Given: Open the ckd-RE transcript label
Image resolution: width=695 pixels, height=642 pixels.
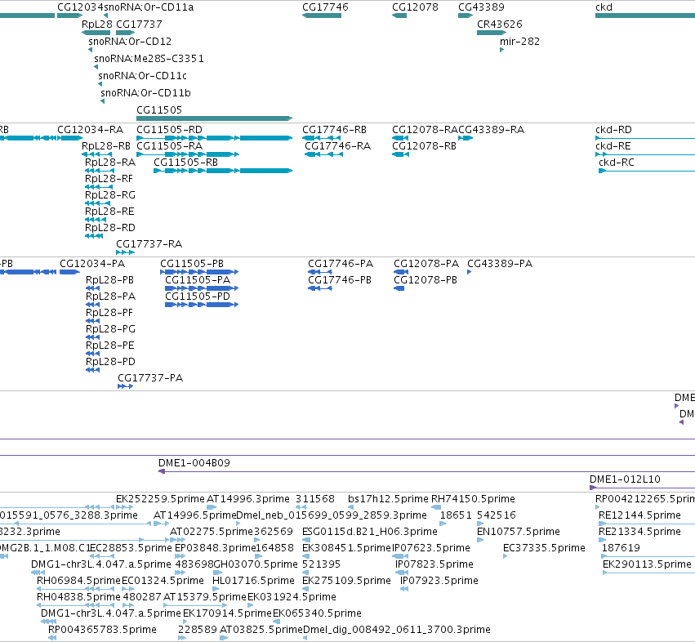Looking at the screenshot, I should pyautogui.click(x=613, y=146).
